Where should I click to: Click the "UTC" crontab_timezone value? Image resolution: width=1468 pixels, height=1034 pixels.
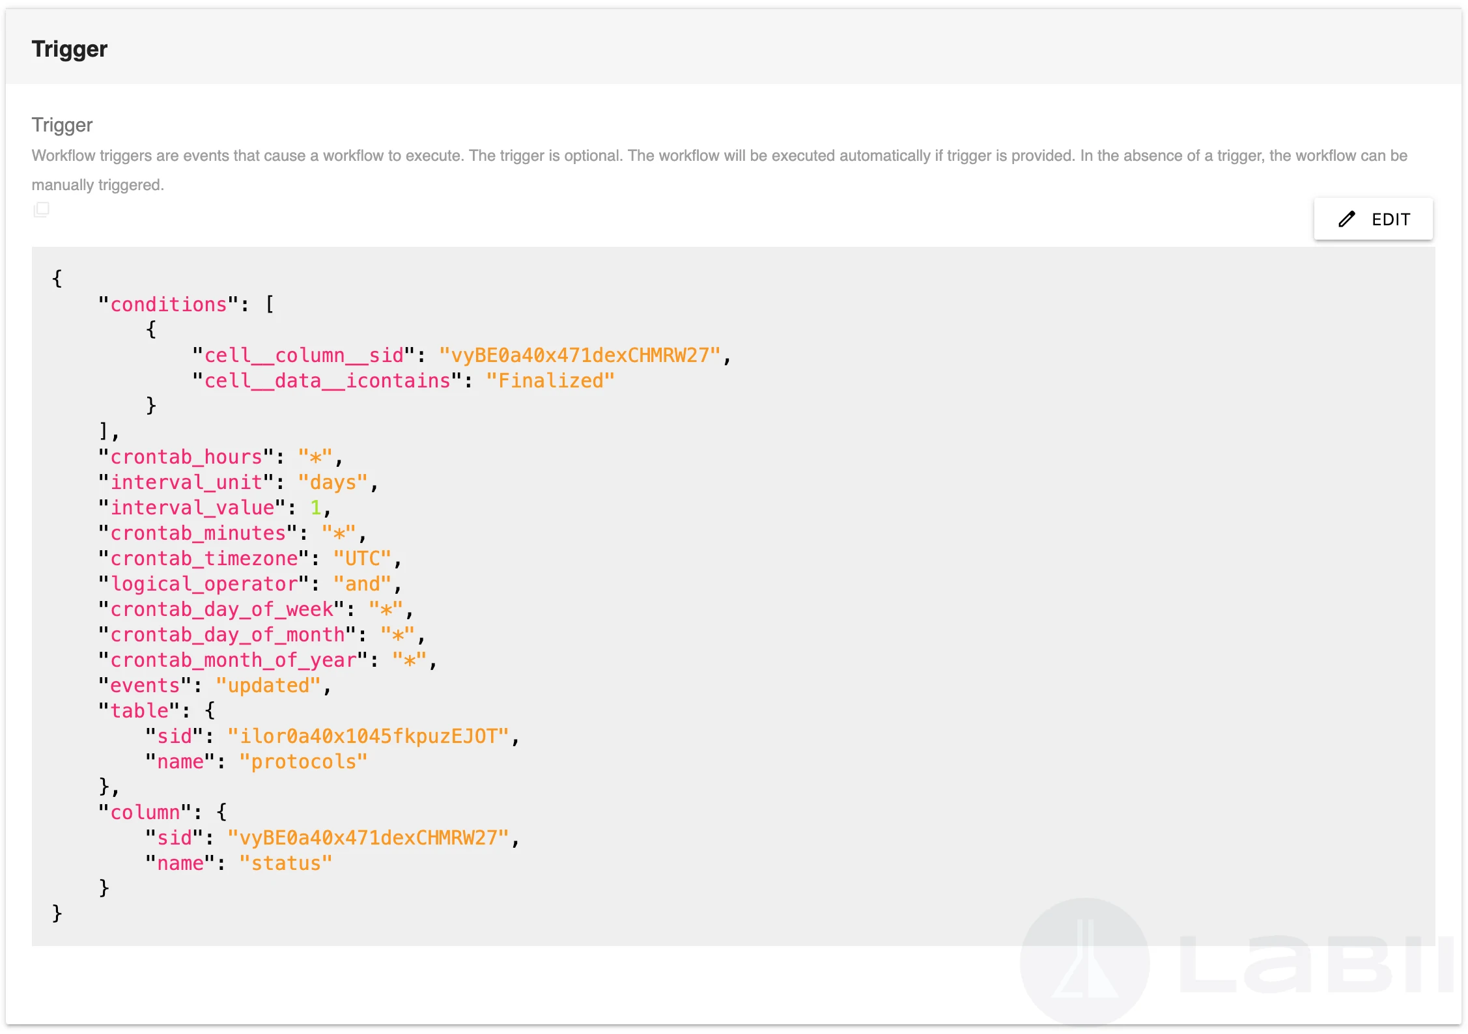362,559
